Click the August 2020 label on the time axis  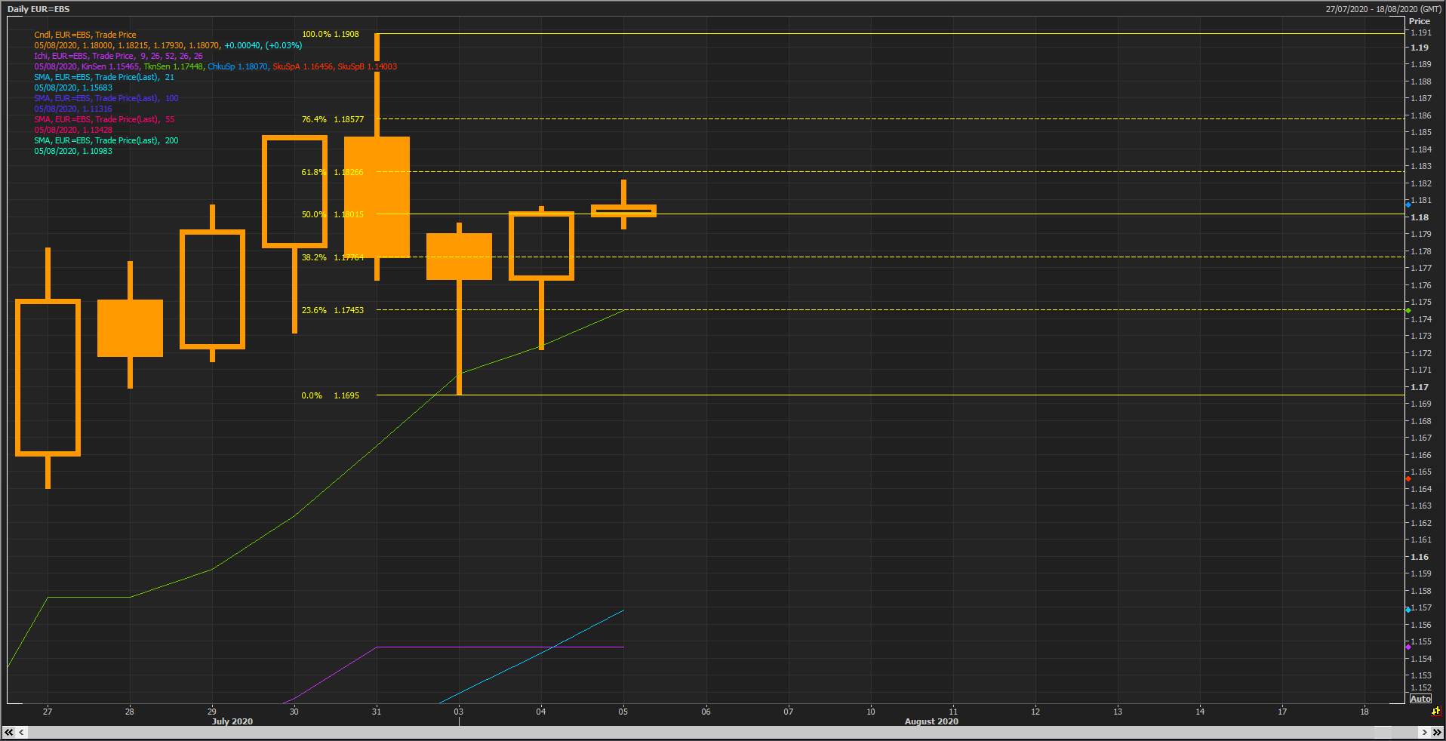click(931, 721)
